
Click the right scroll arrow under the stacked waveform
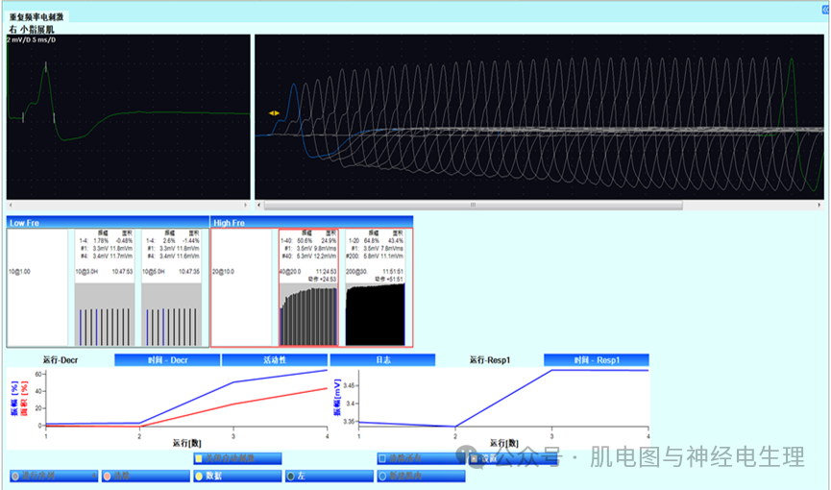pyautogui.click(x=819, y=205)
